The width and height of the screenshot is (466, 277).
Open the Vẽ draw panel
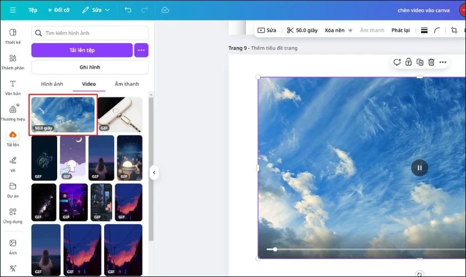(x=13, y=165)
